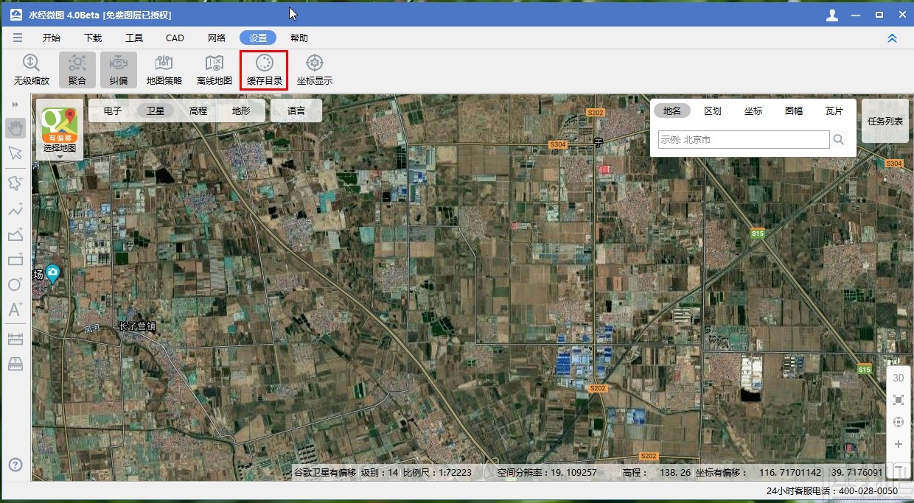Select the 地名 search tab
This screenshot has height=503, width=914.
[672, 111]
